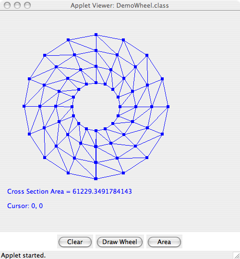Select the right node on the inner ring
Screen dimensions: 240x259
[120, 107]
